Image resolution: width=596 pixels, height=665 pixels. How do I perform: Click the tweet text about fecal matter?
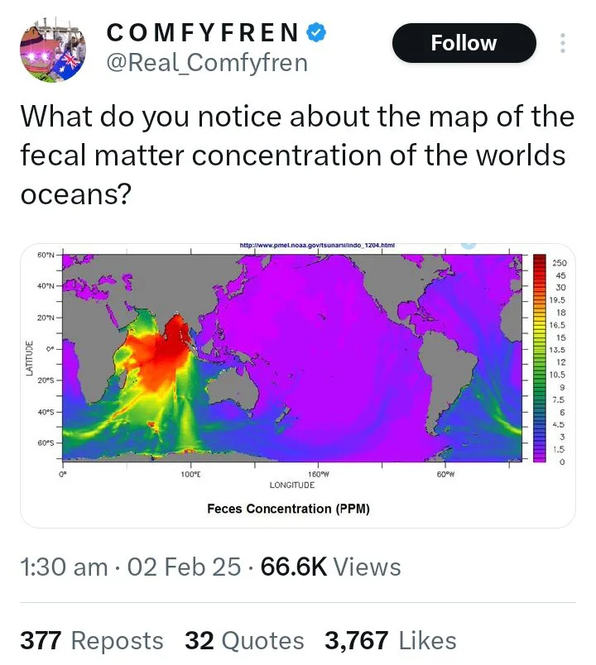[x=297, y=155]
